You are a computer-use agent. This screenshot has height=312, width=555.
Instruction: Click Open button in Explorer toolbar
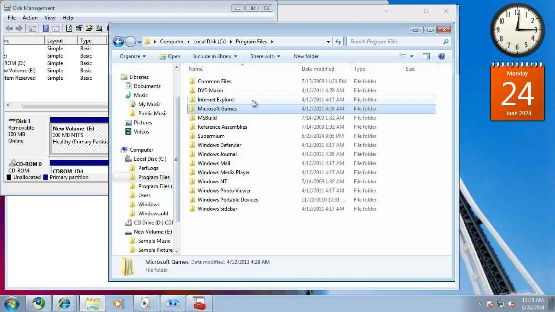170,56
